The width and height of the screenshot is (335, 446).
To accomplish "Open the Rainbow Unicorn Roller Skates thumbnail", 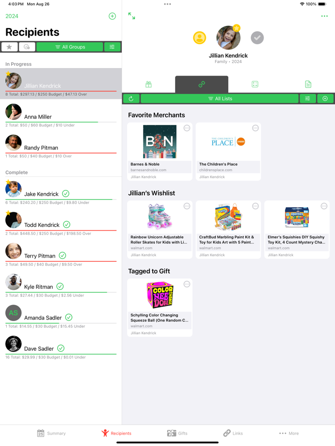I will (159, 216).
